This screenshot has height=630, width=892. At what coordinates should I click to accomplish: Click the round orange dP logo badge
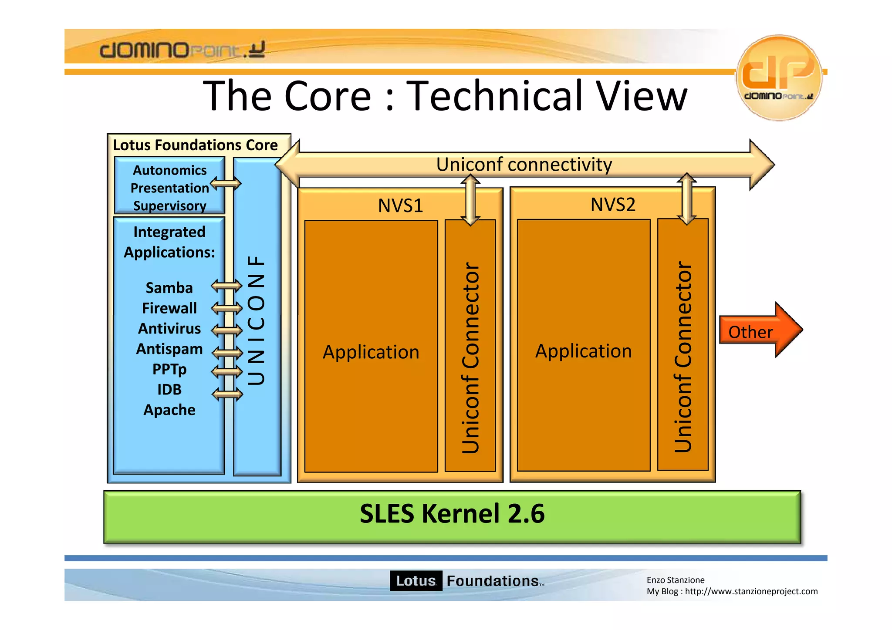click(778, 77)
